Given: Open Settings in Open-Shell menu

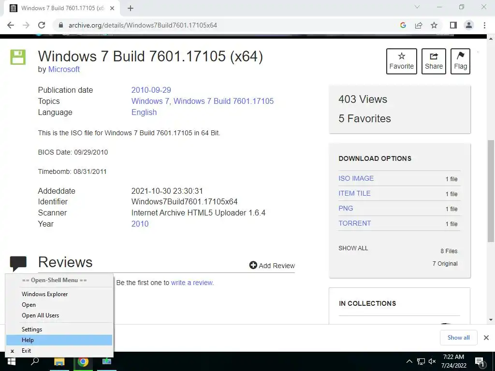Looking at the screenshot, I should [59, 329].
